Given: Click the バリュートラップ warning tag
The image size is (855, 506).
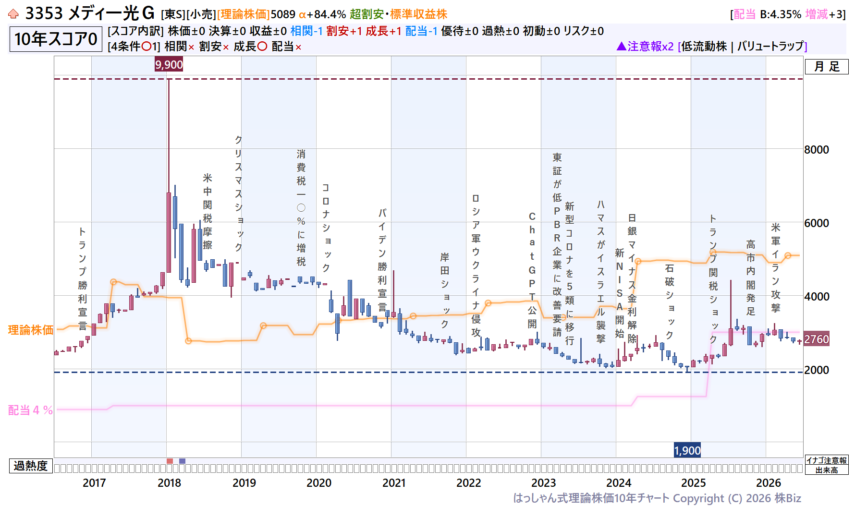Looking at the screenshot, I should point(771,46).
